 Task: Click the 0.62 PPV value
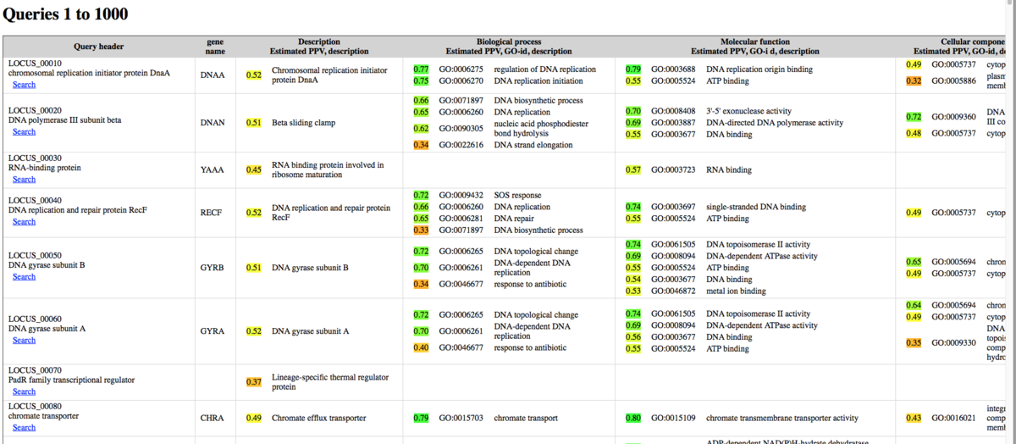pos(421,129)
